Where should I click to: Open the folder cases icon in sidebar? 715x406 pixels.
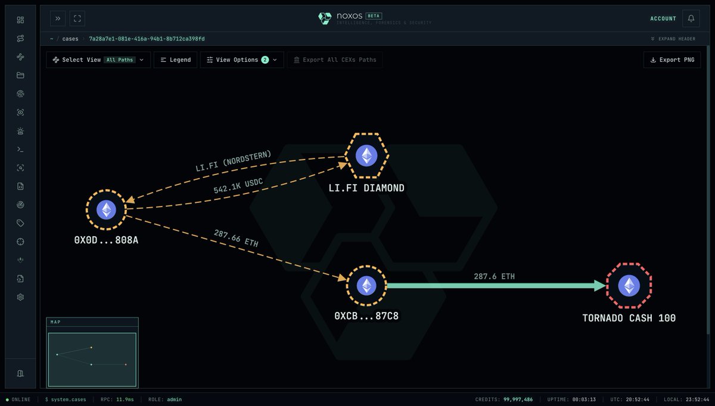click(x=20, y=75)
